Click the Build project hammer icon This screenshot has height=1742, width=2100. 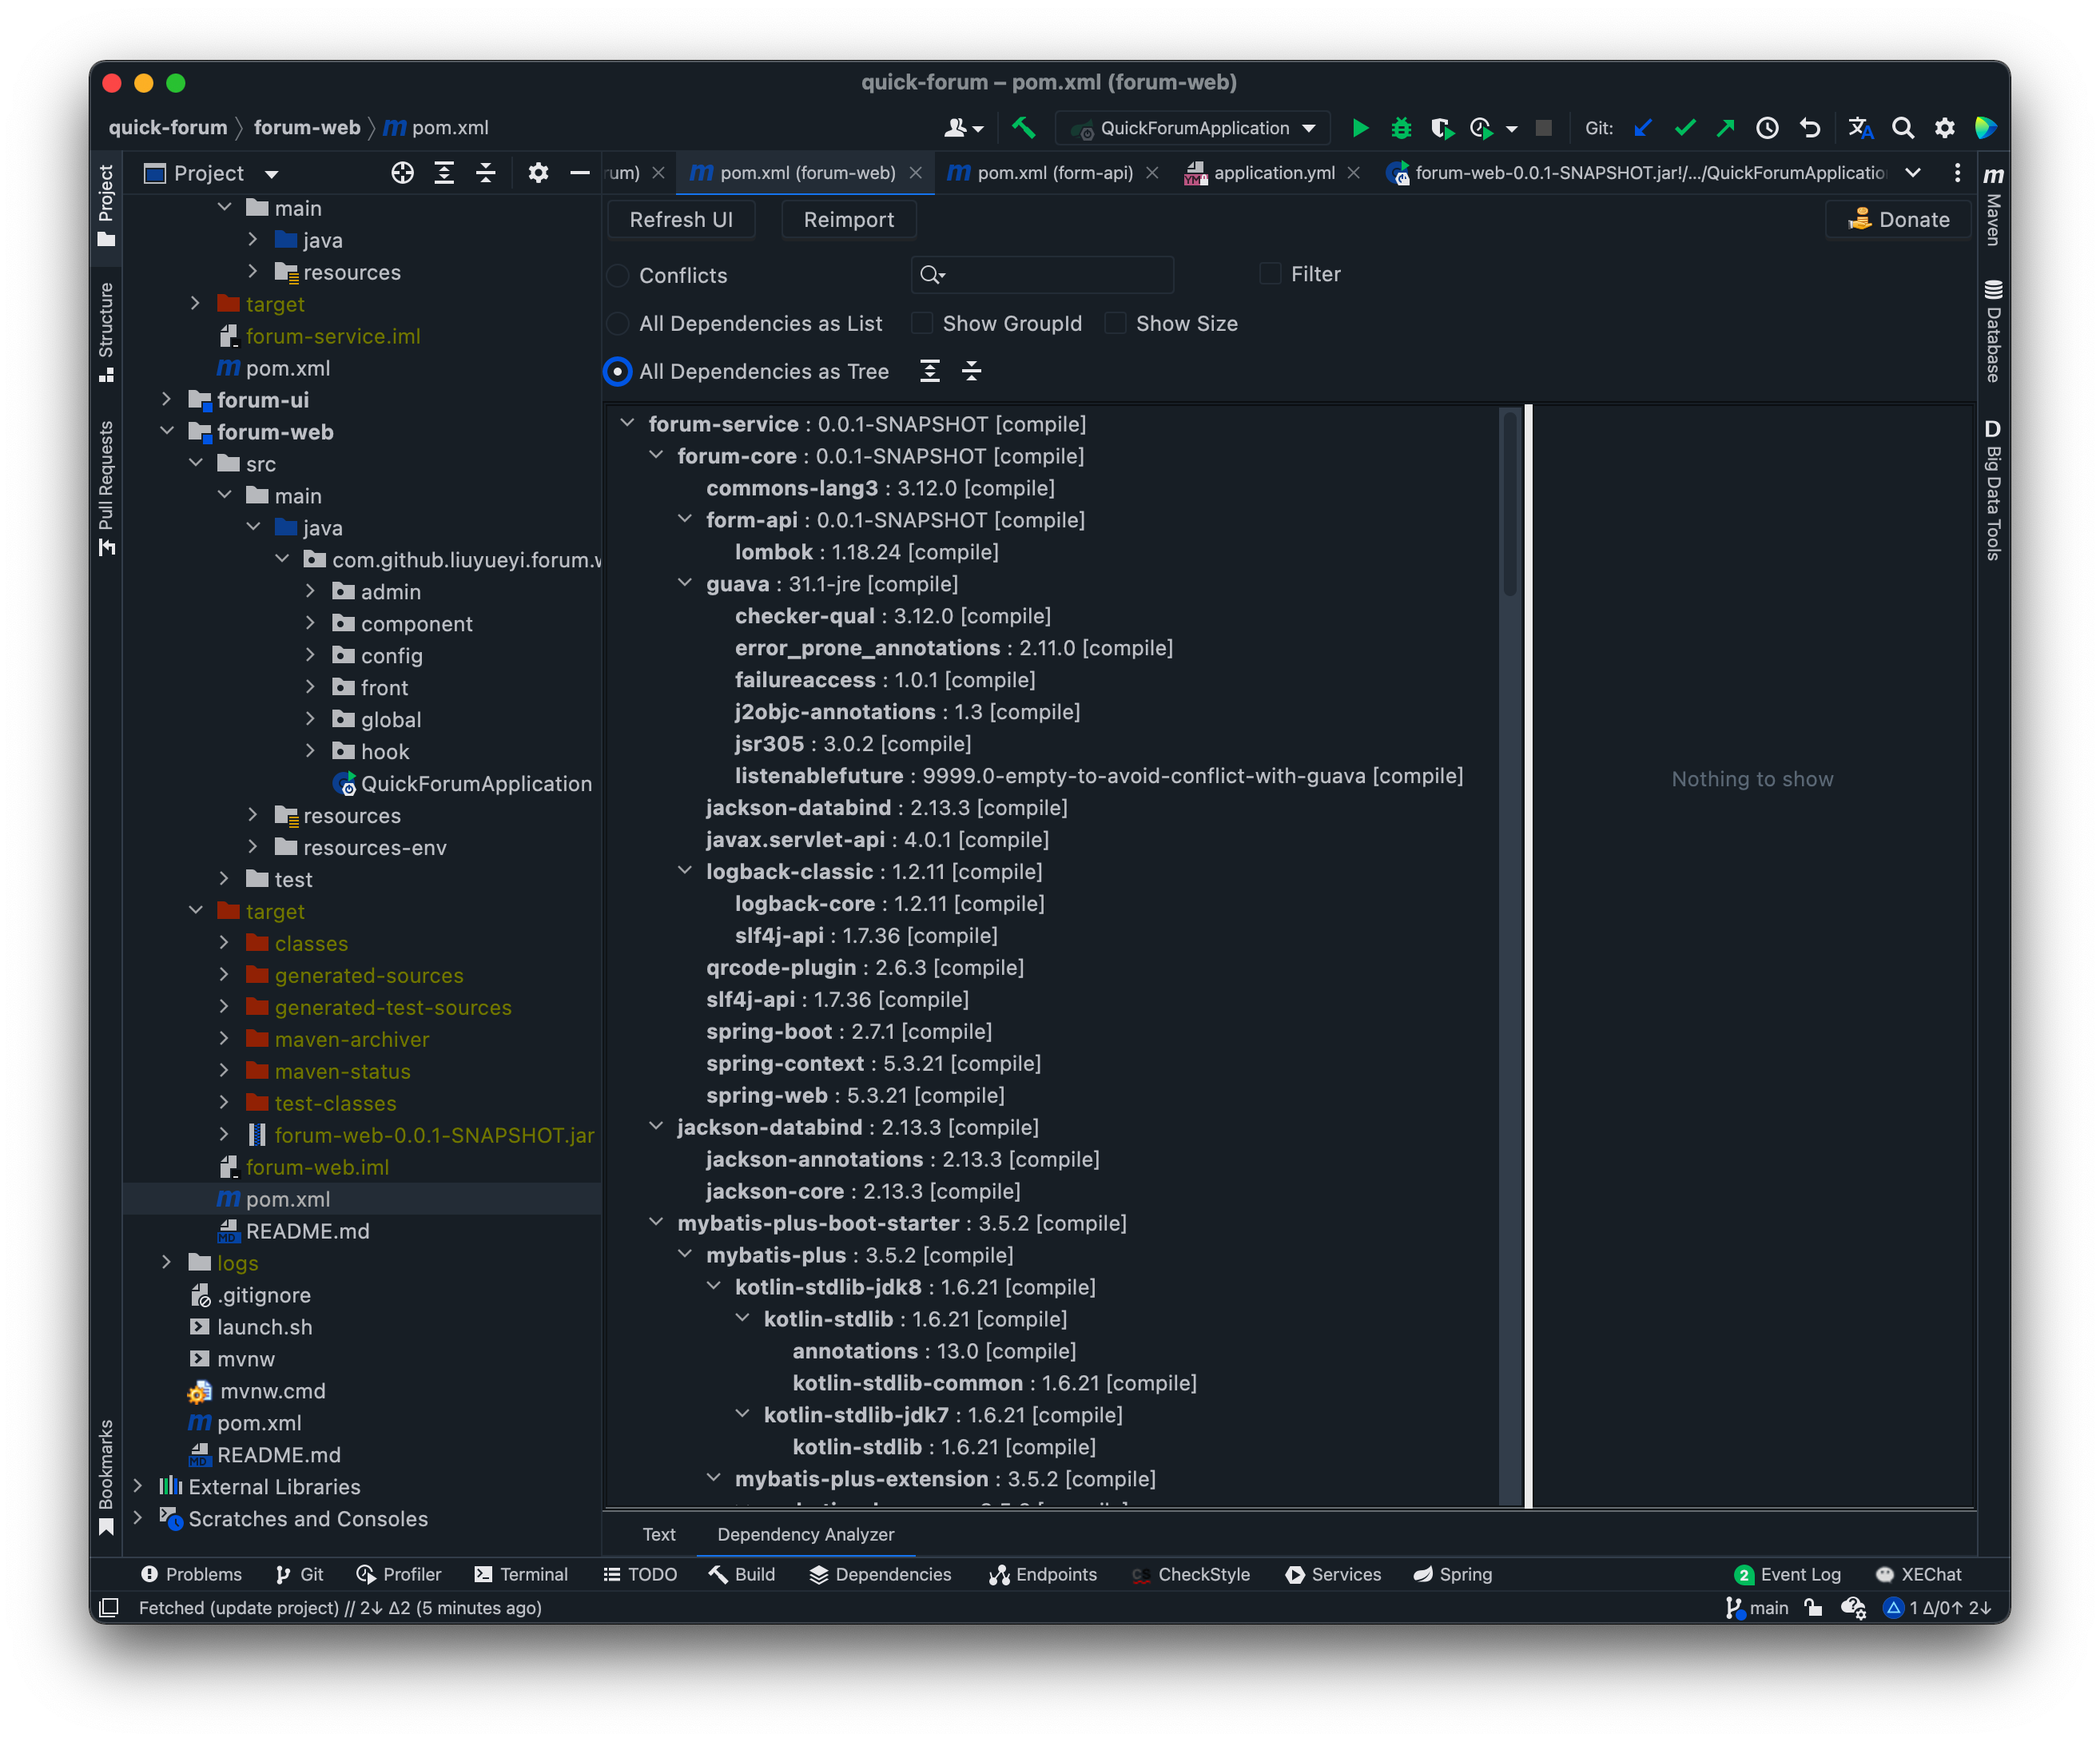[1022, 128]
